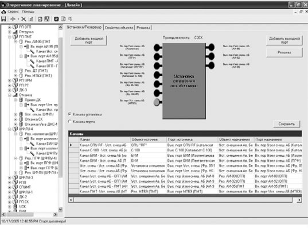The height and width of the screenshot is (228, 308).
Task: Open the Сервис menu
Action: [13, 12]
